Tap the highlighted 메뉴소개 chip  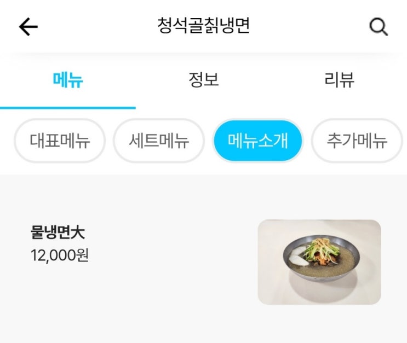(x=257, y=141)
